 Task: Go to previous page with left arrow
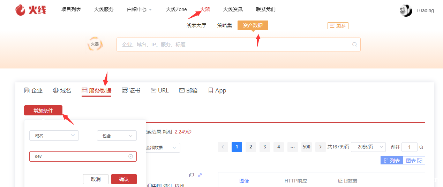223,147
